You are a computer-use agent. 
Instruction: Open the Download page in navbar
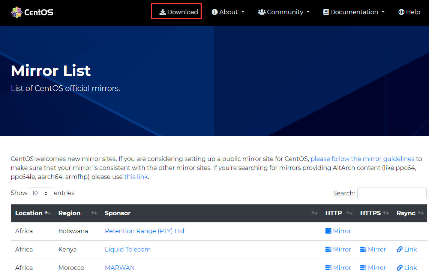coord(178,12)
